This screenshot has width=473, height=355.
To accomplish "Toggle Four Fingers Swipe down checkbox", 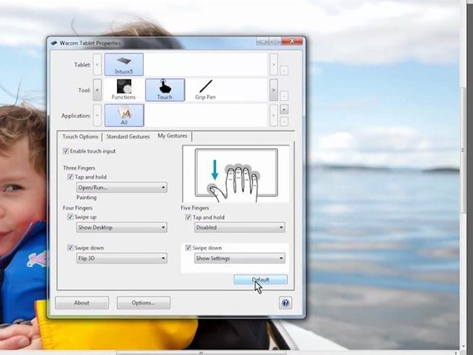I will (x=70, y=248).
